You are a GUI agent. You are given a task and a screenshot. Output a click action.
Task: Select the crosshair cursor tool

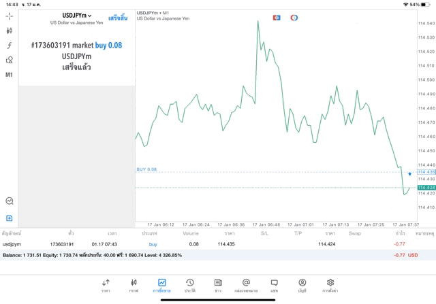click(9, 16)
